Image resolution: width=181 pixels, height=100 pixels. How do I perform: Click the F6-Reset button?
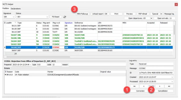click(56, 17)
